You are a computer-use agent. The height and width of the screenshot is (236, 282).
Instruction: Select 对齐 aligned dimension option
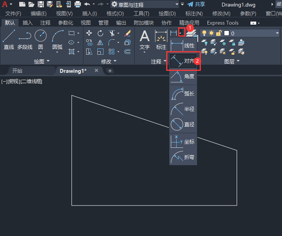point(184,61)
